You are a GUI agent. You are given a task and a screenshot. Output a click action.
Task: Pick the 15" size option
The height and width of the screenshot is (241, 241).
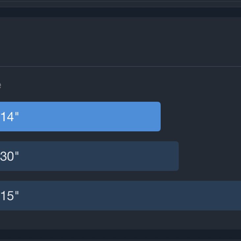(x=120, y=196)
